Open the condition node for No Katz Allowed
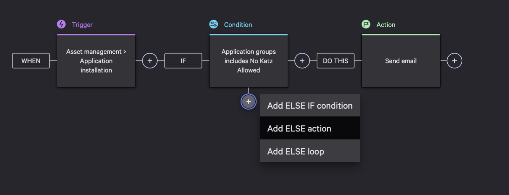This screenshot has height=195, width=509. pyautogui.click(x=249, y=61)
